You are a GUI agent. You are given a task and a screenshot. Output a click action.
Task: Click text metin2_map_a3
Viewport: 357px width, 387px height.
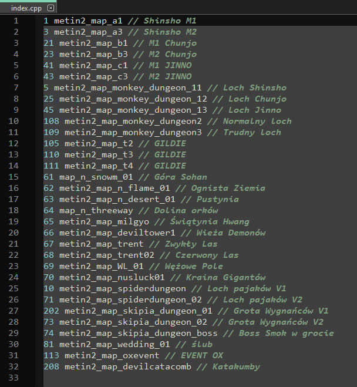(x=88, y=32)
